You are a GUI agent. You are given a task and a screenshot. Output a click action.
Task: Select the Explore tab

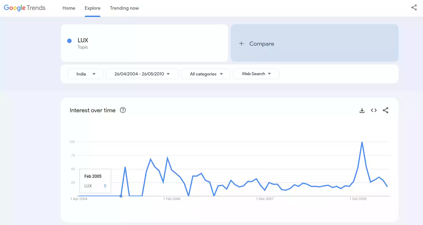(93, 8)
